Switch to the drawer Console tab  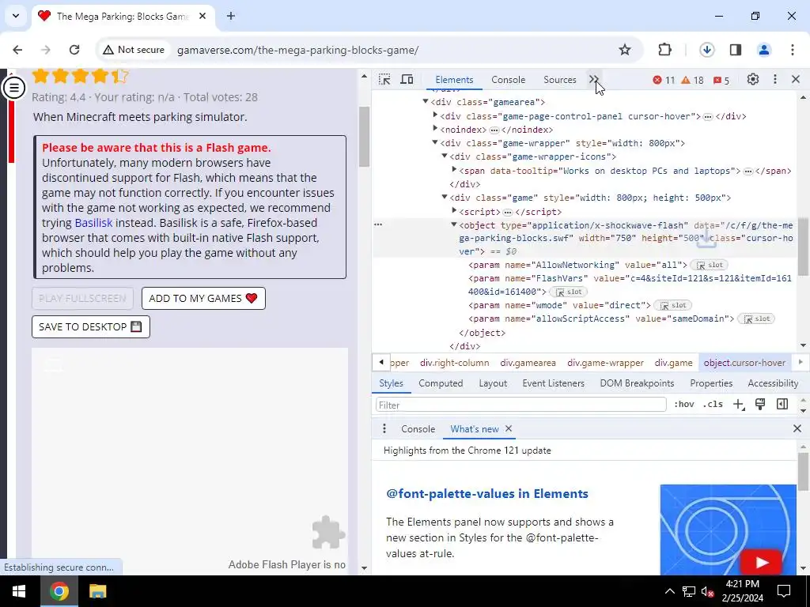click(418, 429)
